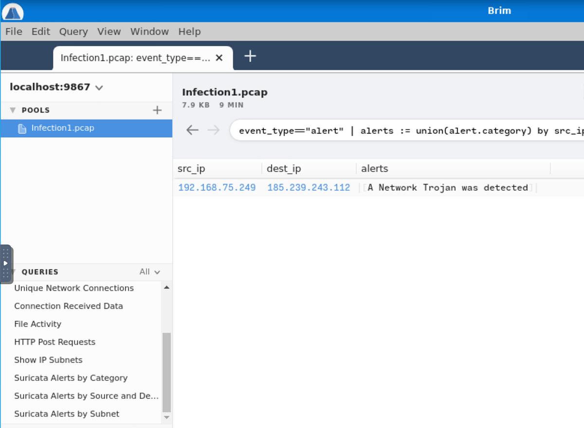Screen dimensions: 584x428
Task: Run the Suricata Alerts by Category query
Action: point(71,378)
